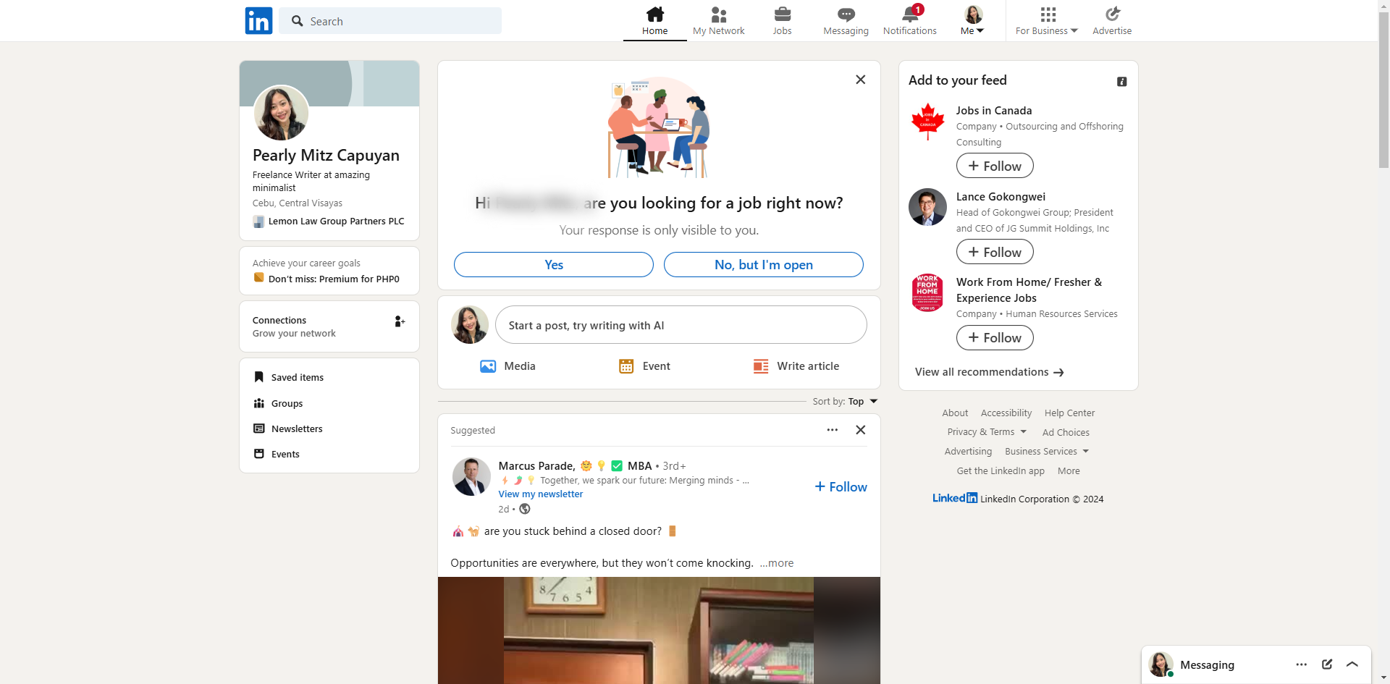View Notifications from the top navigation
The width and height of the screenshot is (1390, 684).
click(910, 21)
